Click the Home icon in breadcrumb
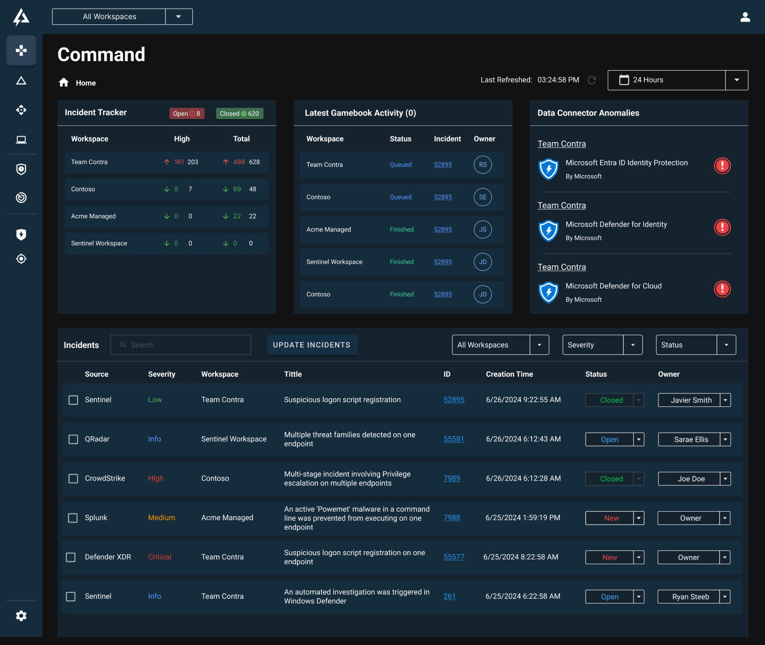The width and height of the screenshot is (765, 645). tap(64, 83)
